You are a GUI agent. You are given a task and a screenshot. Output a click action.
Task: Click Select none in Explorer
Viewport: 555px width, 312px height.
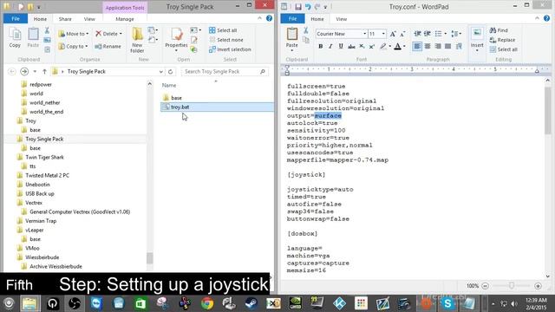[225, 40]
